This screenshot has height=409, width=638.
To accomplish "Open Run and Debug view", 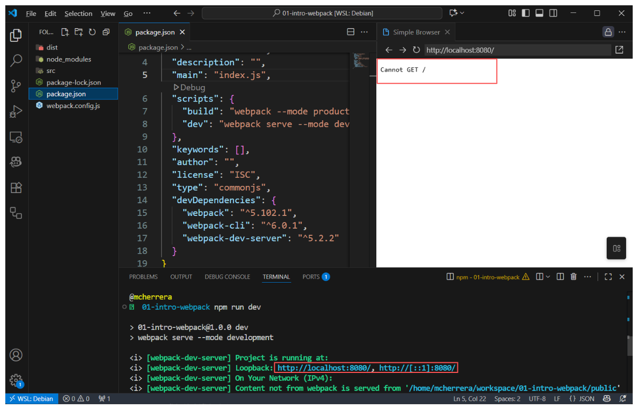I will pyautogui.click(x=16, y=111).
